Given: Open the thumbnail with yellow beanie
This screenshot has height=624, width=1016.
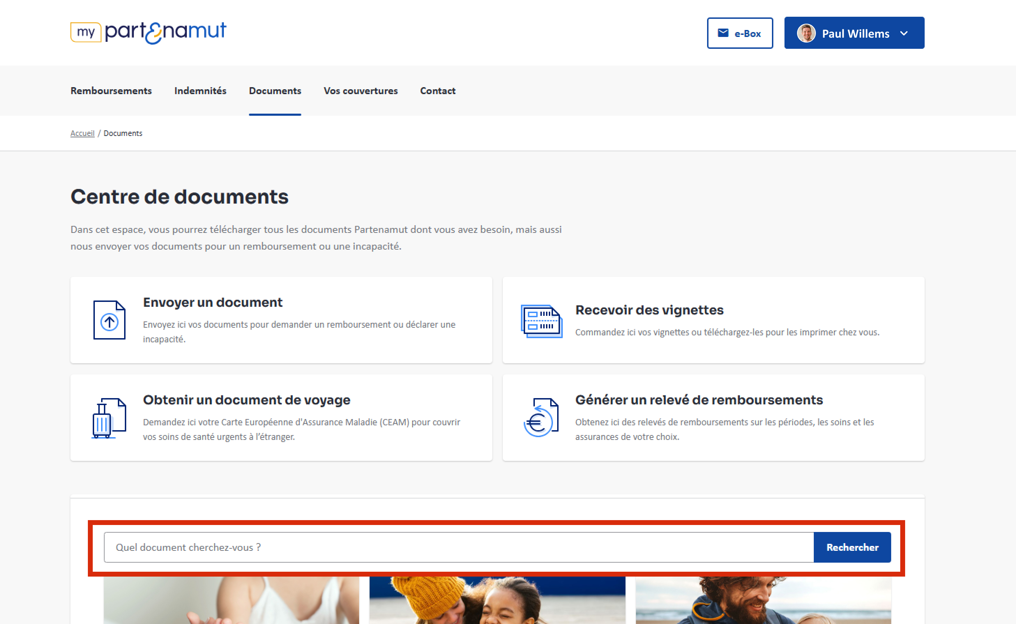Looking at the screenshot, I should [497, 601].
